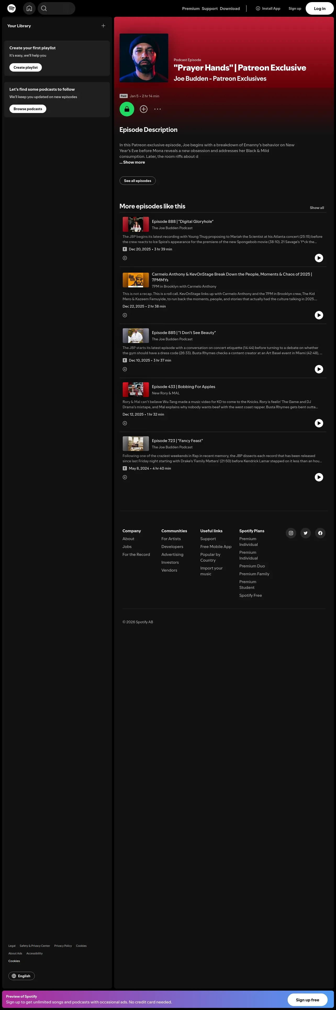The width and height of the screenshot is (336, 1010).
Task: Add Episode 433 to Your Episodes
Action: 125,423
